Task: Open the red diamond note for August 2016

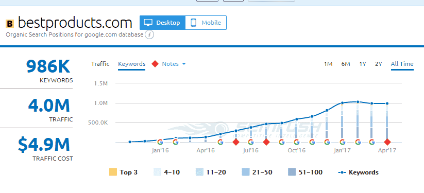Action: (266, 142)
